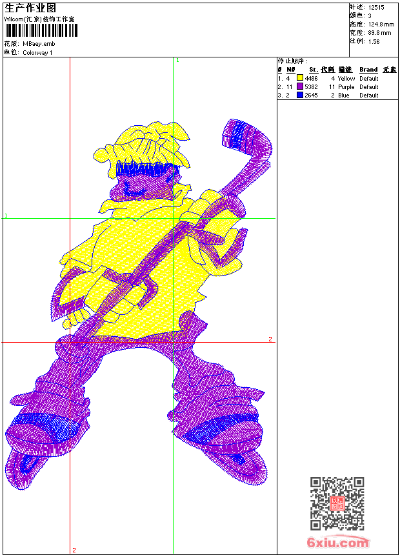
Task: Click the width value 89.8 mm
Action: [x=379, y=33]
